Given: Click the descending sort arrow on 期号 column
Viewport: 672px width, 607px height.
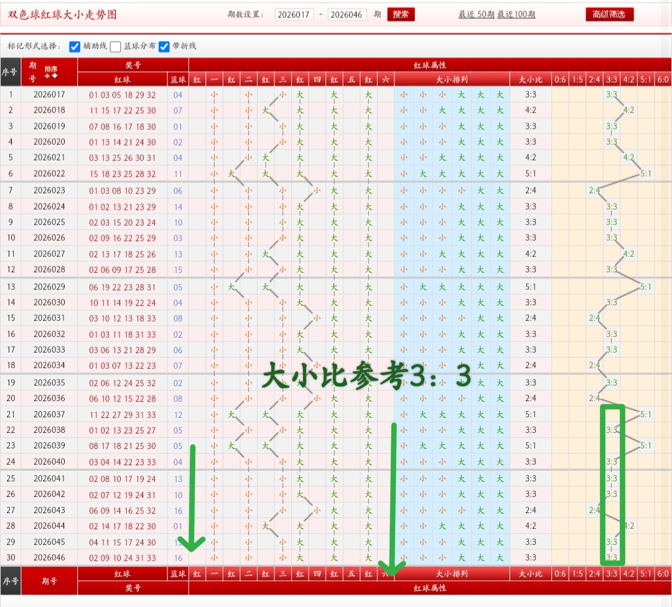Looking at the screenshot, I should 54,76.
